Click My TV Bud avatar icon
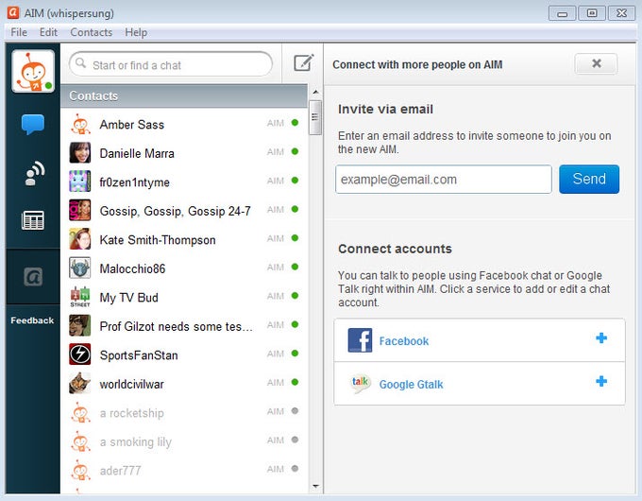 [80, 297]
